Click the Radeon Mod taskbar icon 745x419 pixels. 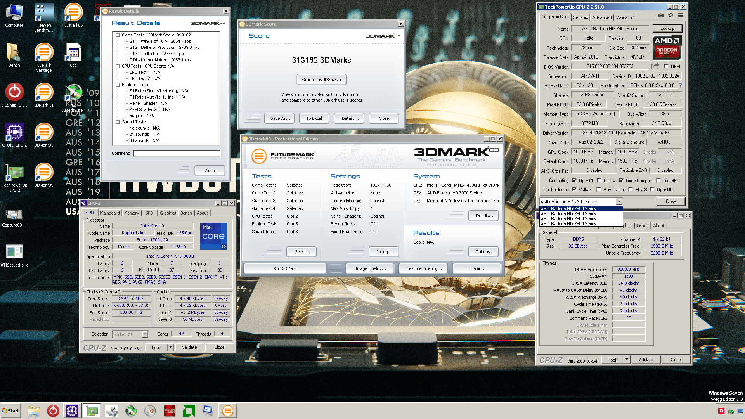(x=170, y=410)
